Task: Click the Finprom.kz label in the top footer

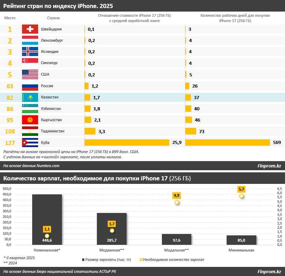Action: (x=269, y=166)
